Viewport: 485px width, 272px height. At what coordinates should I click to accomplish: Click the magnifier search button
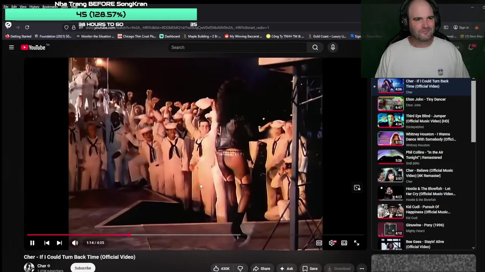tap(315, 47)
